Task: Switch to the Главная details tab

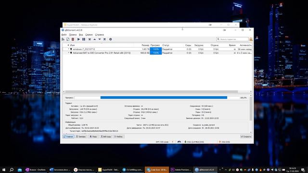Action: 68,136
